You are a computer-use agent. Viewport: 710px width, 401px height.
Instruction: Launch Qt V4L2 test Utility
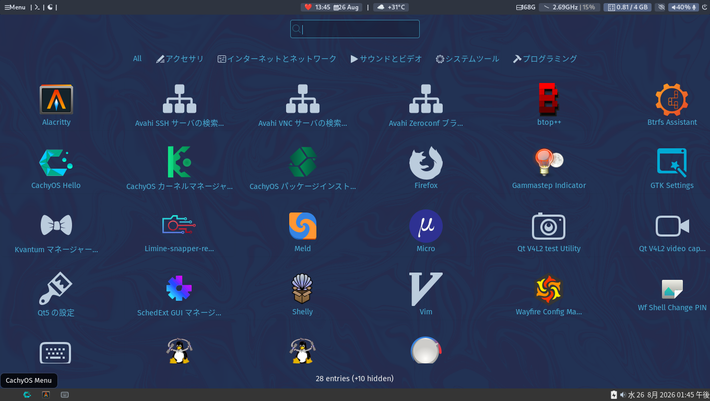click(x=549, y=232)
